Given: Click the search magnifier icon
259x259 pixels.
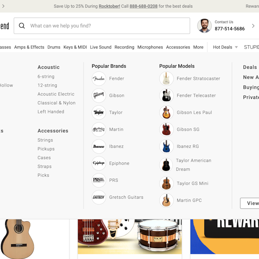Looking at the screenshot, I should pyautogui.click(x=22, y=26).
